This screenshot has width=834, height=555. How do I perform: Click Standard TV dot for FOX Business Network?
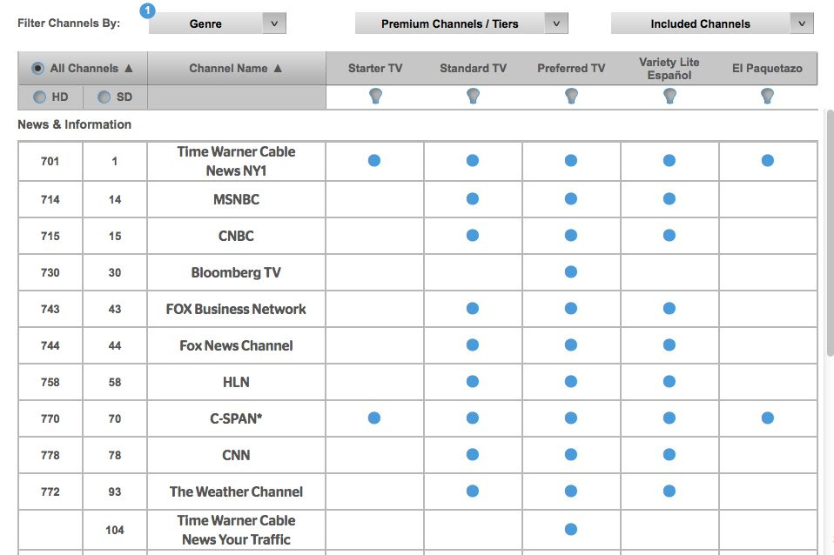click(473, 308)
